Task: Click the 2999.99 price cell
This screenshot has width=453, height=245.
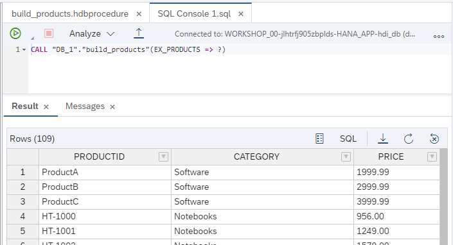Action: click(396, 187)
